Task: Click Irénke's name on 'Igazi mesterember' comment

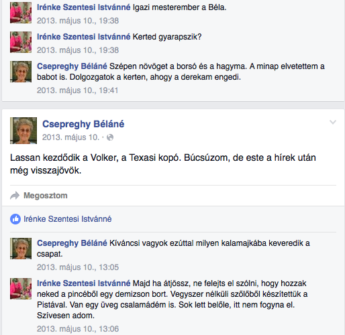Action: (x=84, y=7)
